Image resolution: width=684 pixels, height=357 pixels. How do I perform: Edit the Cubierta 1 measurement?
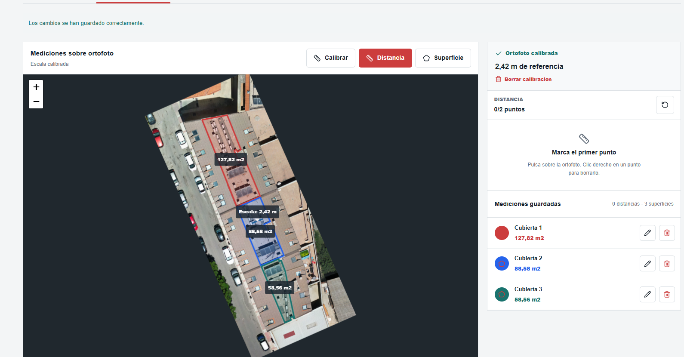click(647, 233)
